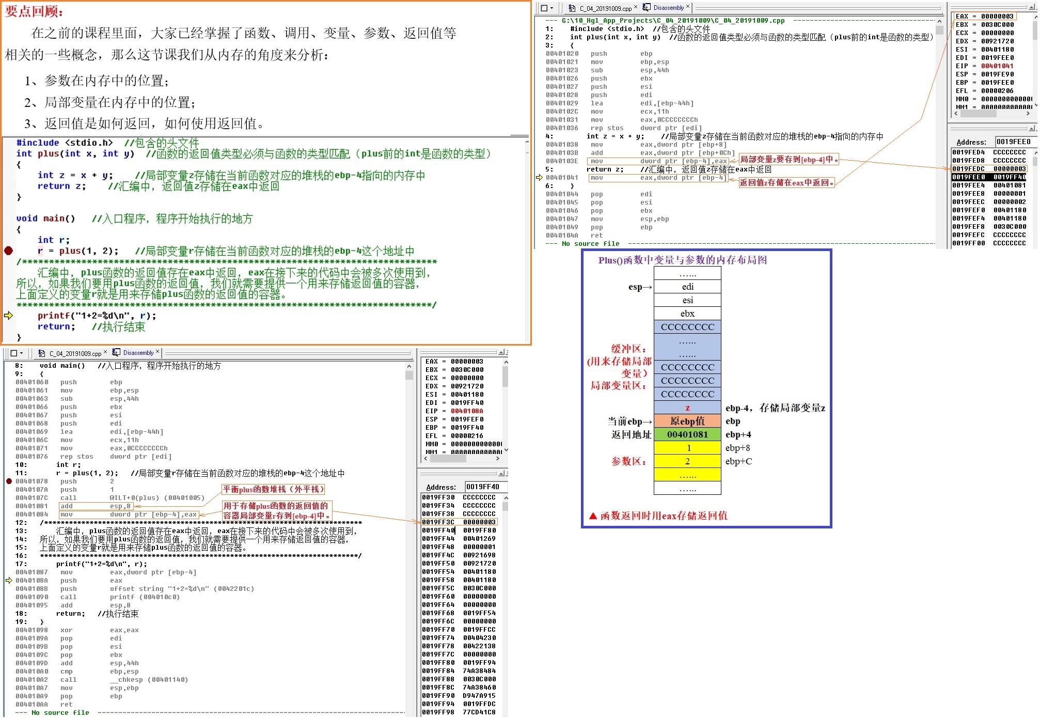Click 'mov dword ptr [ebp-4],eax' at 0040103E
Screen dimensions: 1040x718
tap(658, 161)
